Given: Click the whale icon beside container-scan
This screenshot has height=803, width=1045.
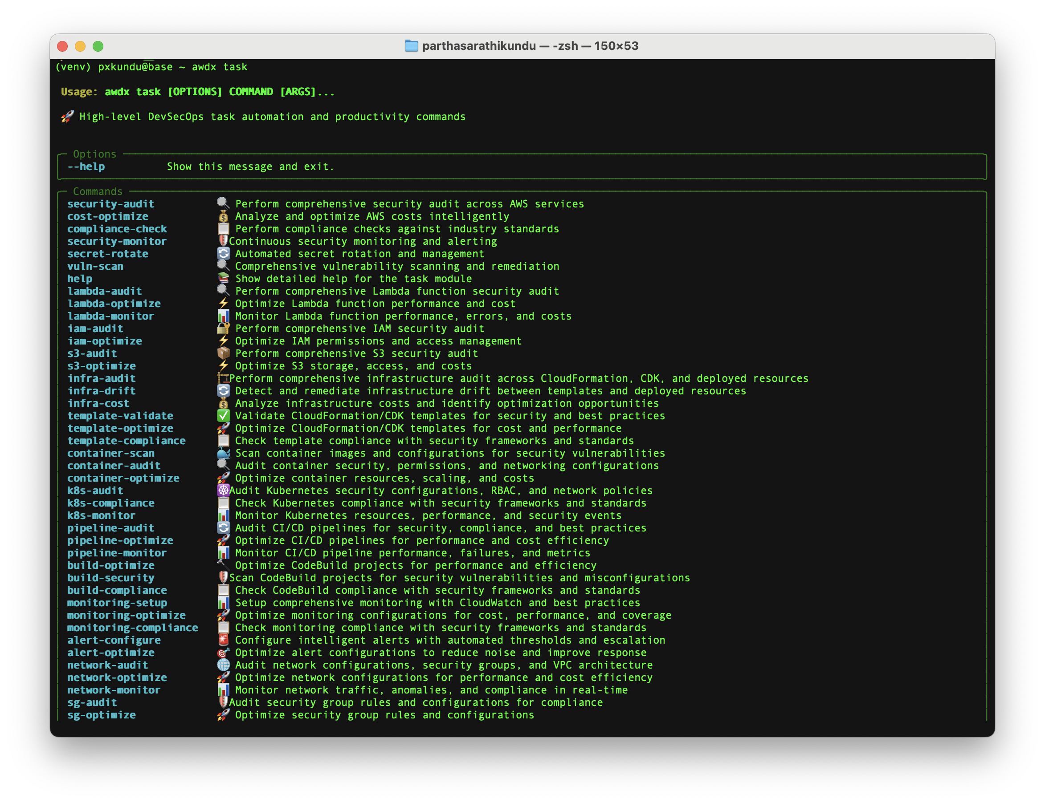Looking at the screenshot, I should [223, 453].
